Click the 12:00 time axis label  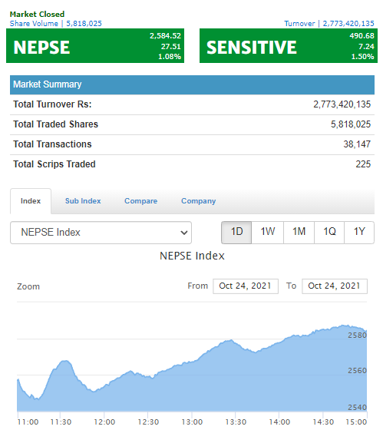(x=104, y=422)
